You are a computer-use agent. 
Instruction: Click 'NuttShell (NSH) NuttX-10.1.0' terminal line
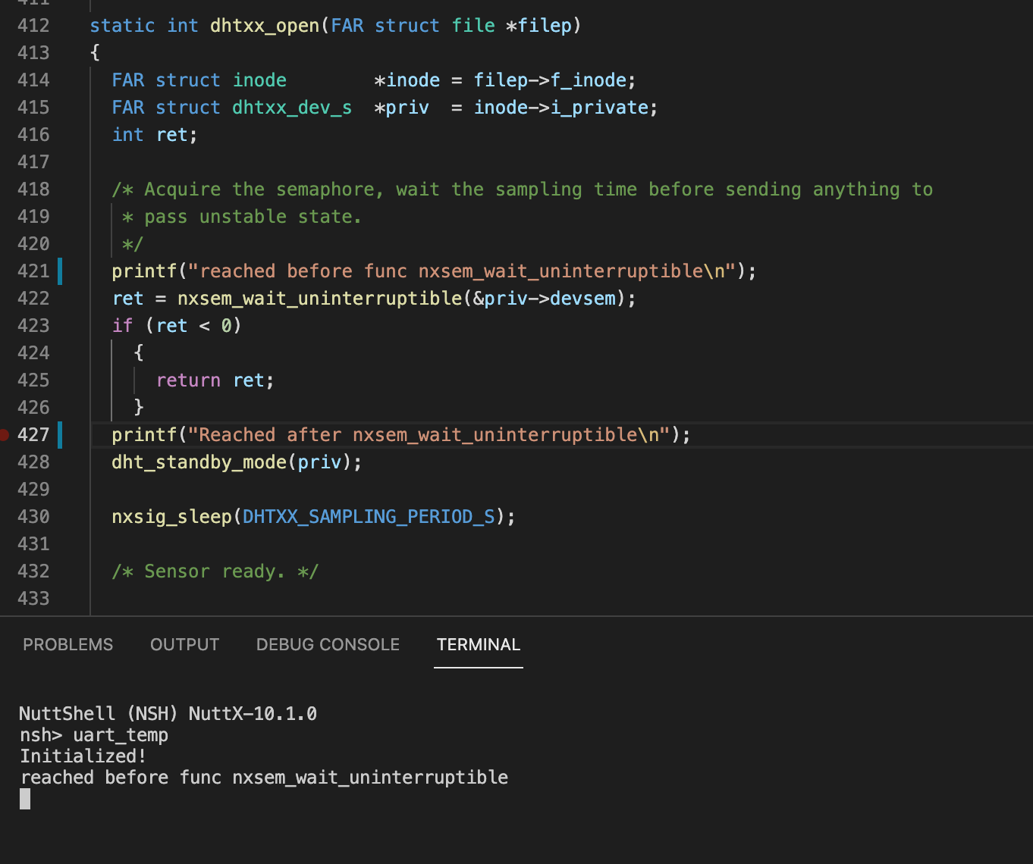pos(168,714)
